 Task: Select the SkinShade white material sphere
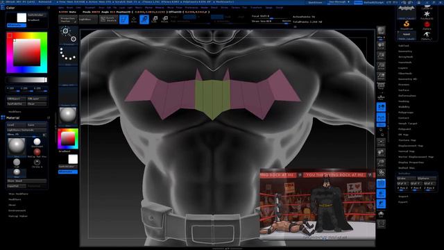point(37,142)
